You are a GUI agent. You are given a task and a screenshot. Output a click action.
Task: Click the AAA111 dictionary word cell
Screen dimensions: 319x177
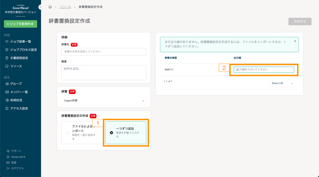(x=169, y=70)
